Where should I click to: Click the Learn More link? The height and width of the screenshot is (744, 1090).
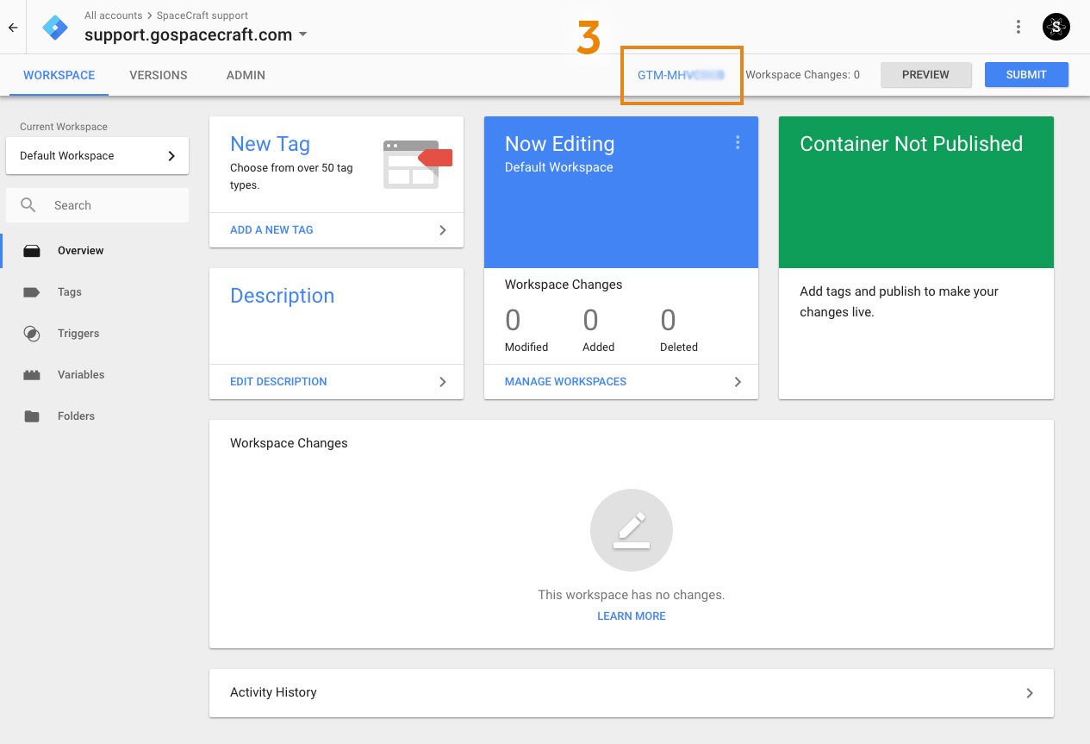(x=632, y=616)
